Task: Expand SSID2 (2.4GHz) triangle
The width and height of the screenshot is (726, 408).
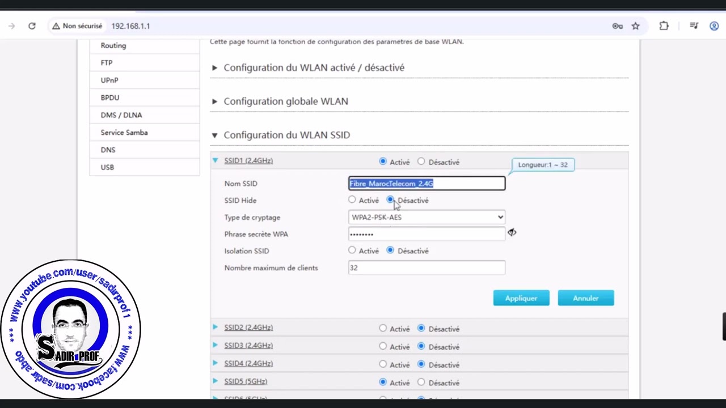Action: [215, 327]
